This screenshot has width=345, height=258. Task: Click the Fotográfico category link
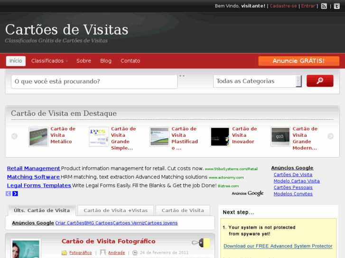click(81, 253)
